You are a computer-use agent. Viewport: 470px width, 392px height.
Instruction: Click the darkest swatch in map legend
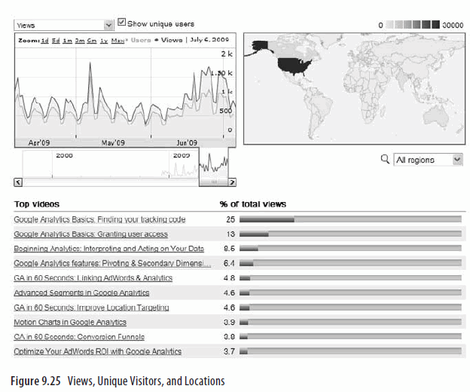(435, 25)
